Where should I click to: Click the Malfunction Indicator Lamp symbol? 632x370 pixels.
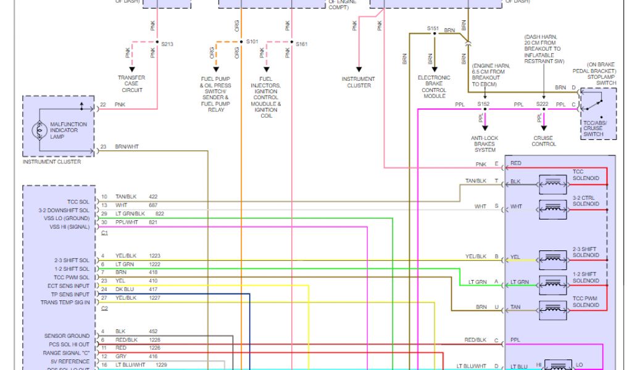pyautogui.click(x=41, y=130)
